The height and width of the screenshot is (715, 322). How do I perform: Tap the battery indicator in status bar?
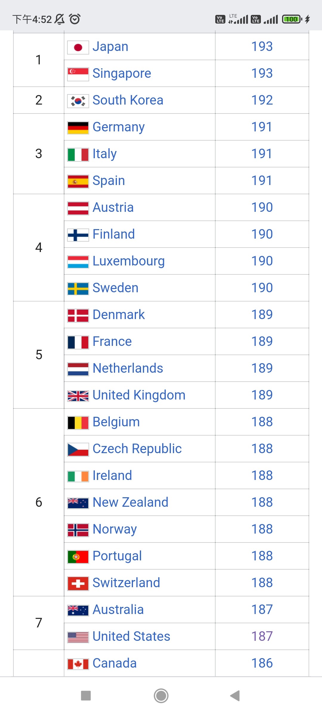[x=292, y=19]
